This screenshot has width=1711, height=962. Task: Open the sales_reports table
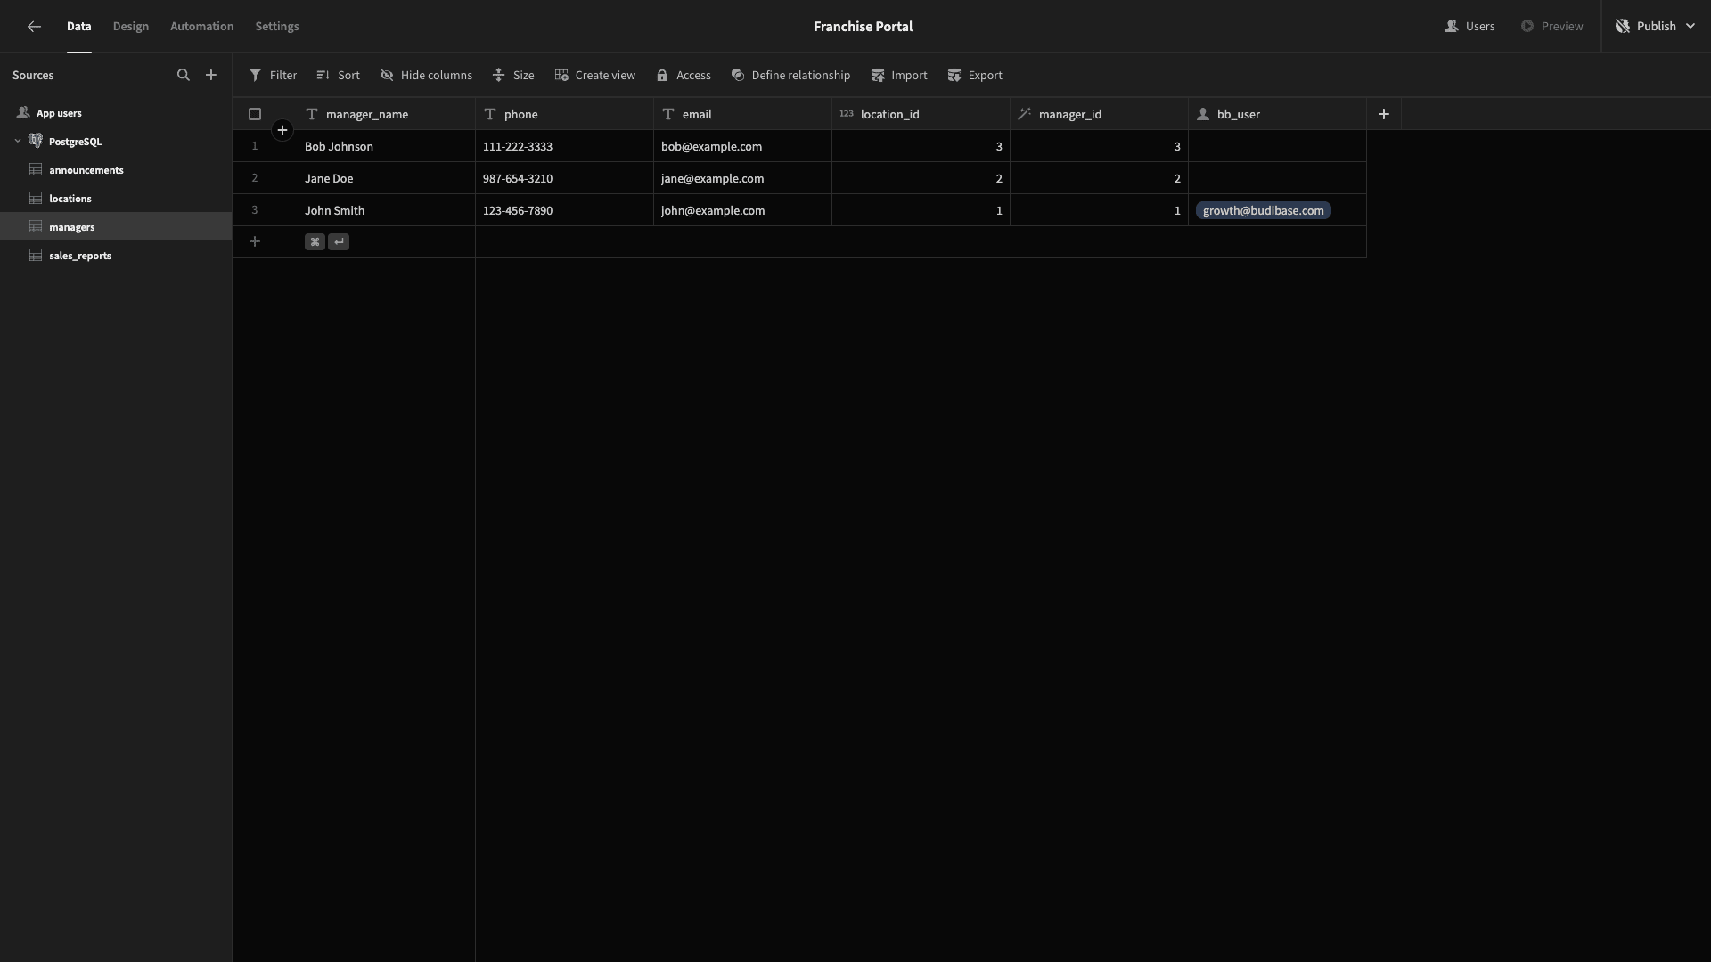click(116, 256)
